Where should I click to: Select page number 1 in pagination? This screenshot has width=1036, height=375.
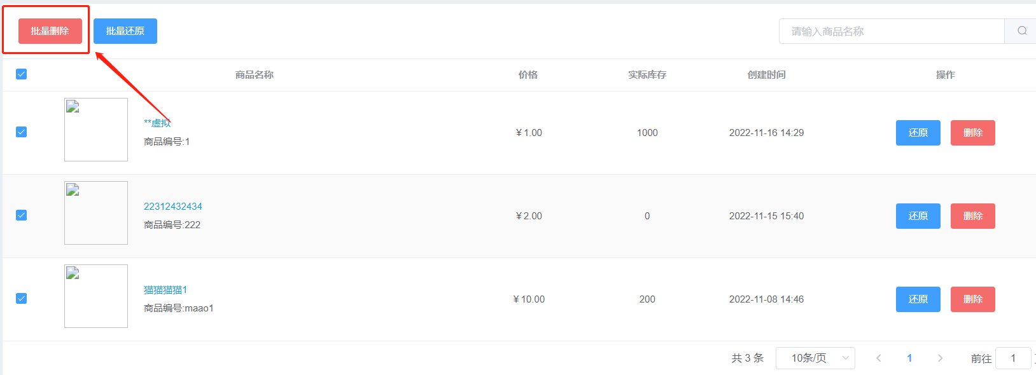[909, 358]
